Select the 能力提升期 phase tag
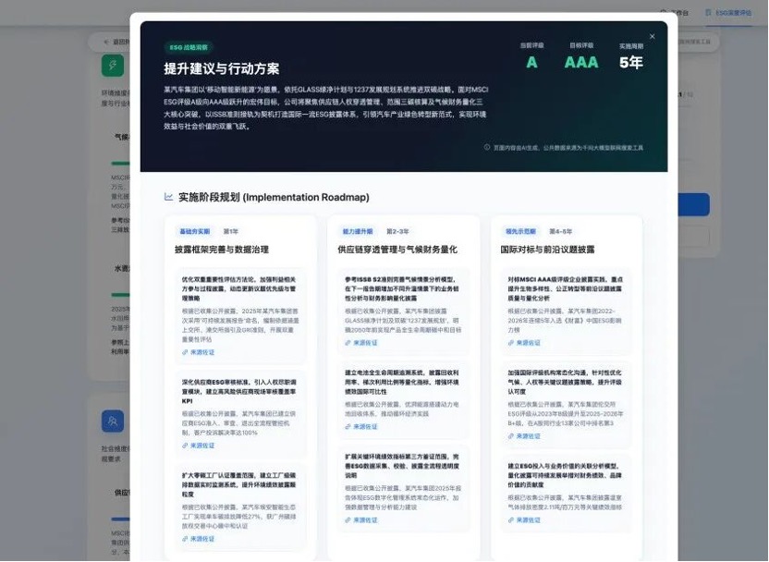The image size is (769, 562). pos(358,231)
